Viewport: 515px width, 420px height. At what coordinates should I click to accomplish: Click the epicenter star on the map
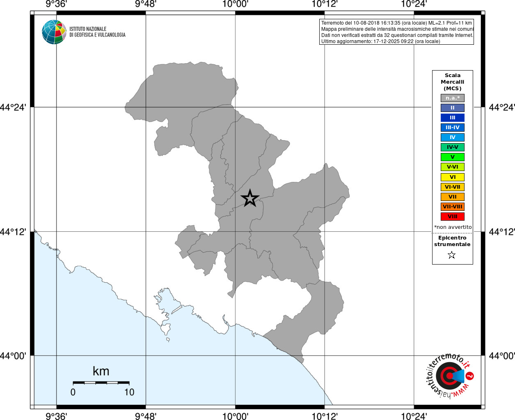coord(250,198)
